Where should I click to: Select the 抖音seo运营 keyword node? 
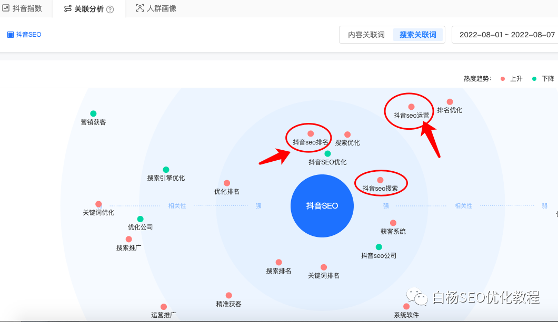click(x=411, y=107)
